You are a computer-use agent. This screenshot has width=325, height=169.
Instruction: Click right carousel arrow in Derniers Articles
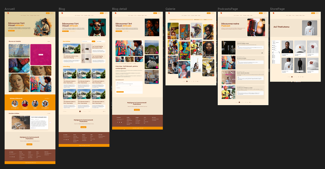pyautogui.click(x=50, y=122)
